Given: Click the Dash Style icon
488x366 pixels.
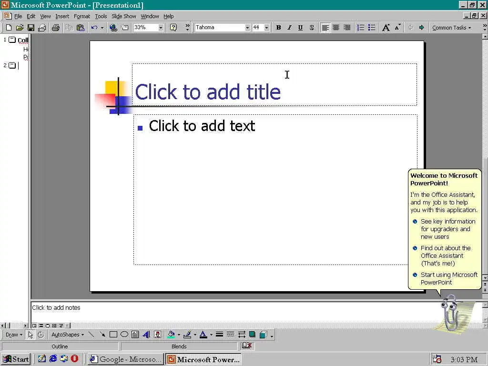Looking at the screenshot, I should coord(230,335).
